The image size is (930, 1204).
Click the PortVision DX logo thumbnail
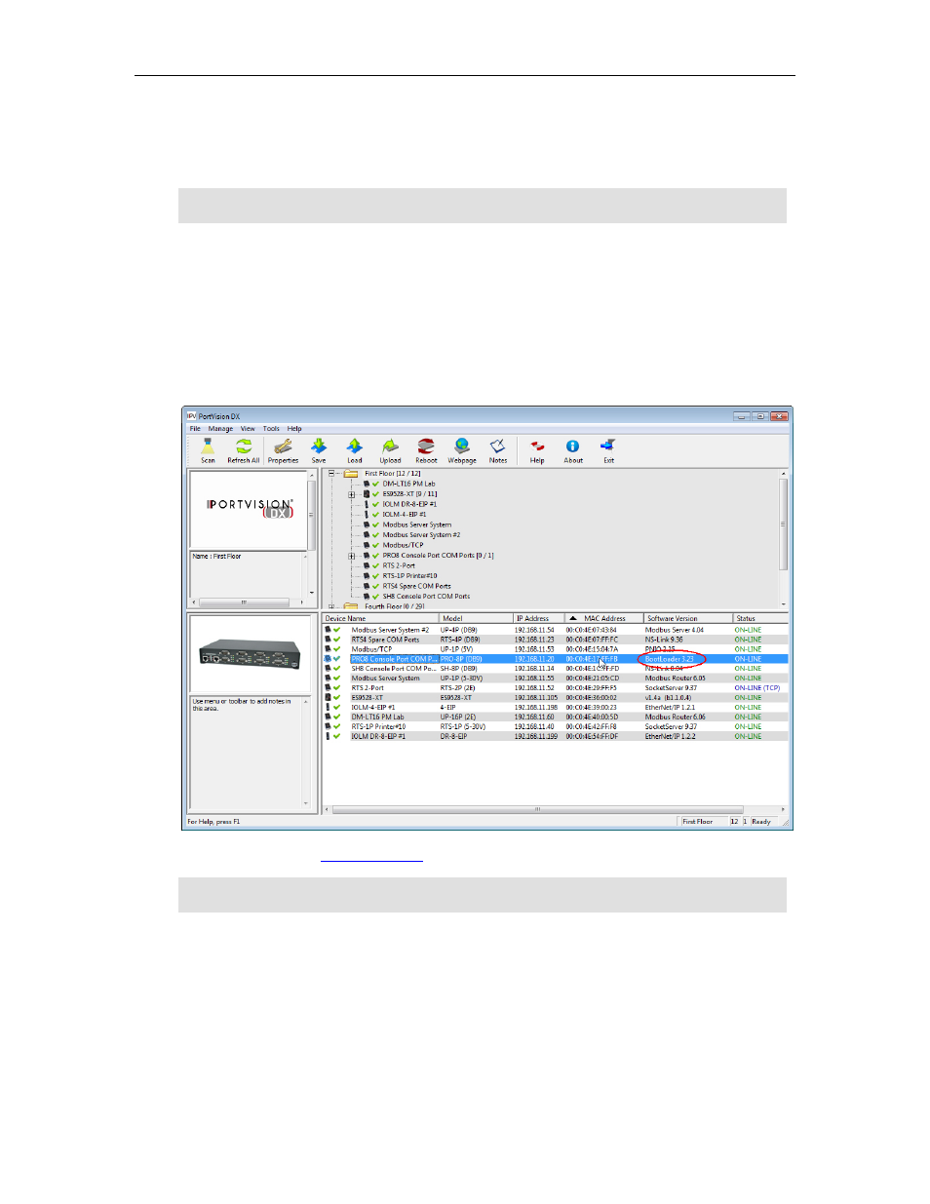249,510
